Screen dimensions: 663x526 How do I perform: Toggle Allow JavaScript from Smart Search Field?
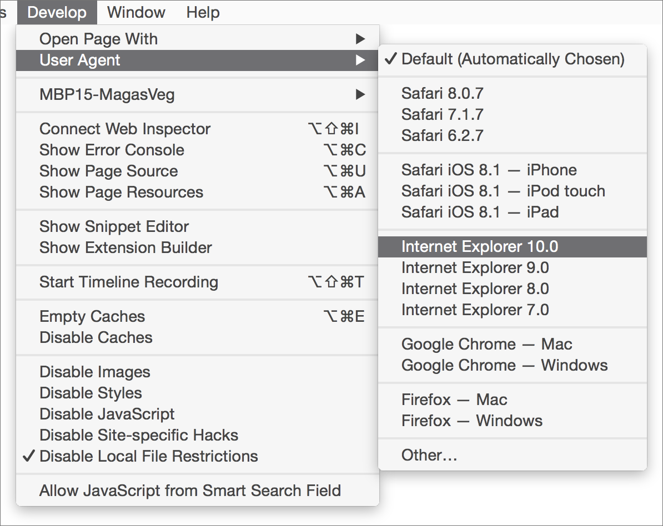[198, 491]
